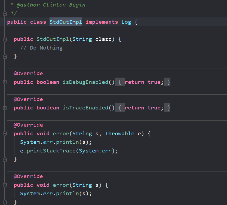Click 'Clinton Begin' author name
This screenshot has height=205, width=227.
(64, 5)
